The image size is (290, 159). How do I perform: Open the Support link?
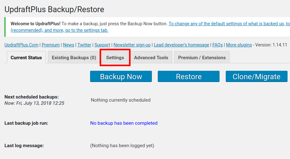[x=102, y=45]
